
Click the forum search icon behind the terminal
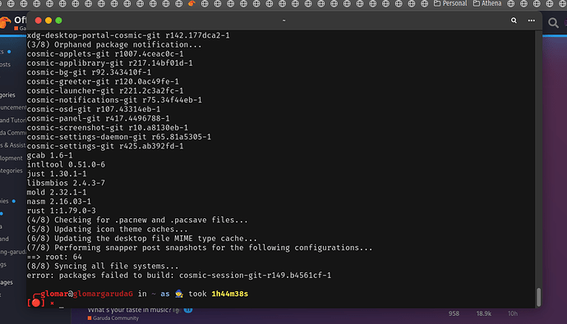point(553,23)
